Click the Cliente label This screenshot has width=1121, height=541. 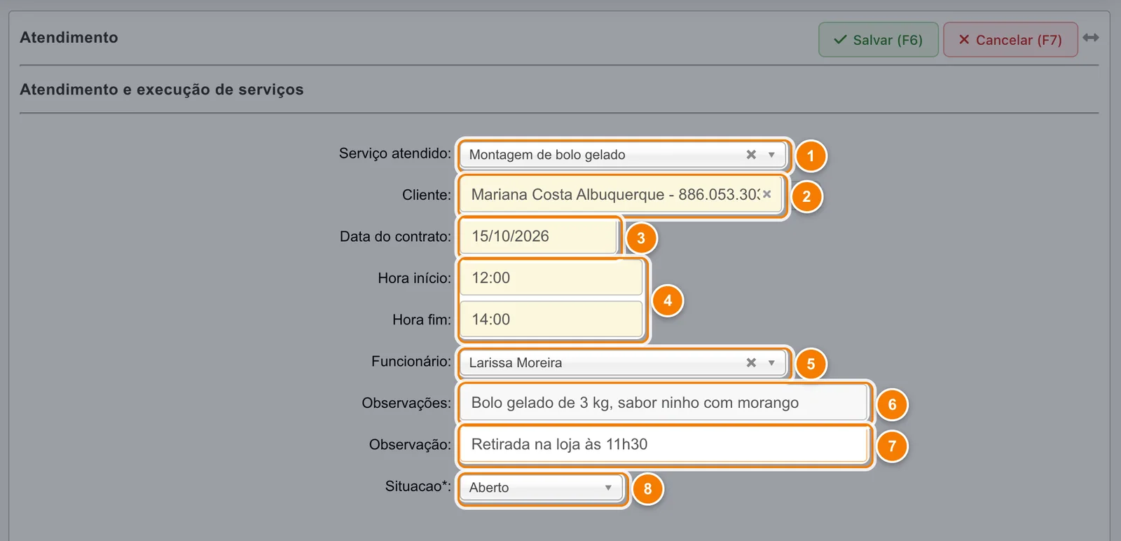(427, 195)
